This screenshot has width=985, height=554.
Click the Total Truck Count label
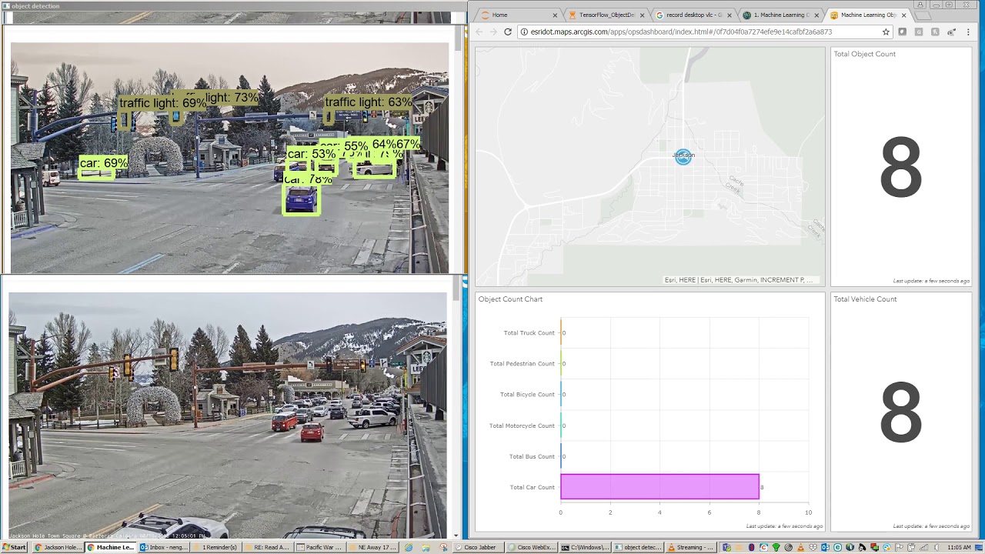pos(529,333)
